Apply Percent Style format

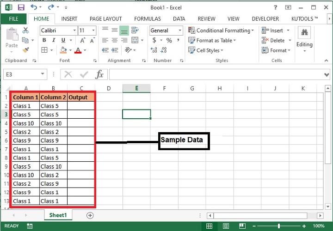click(169, 40)
